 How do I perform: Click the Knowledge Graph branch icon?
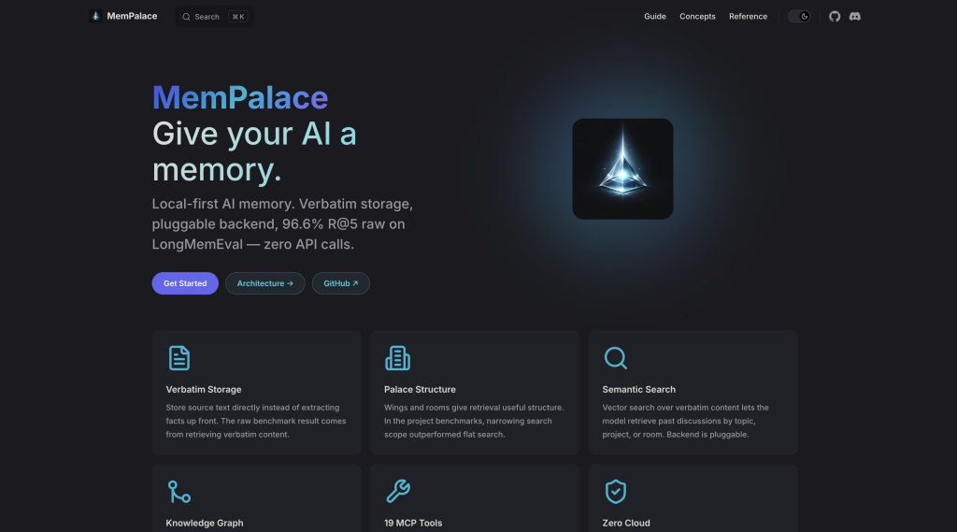[x=179, y=492]
